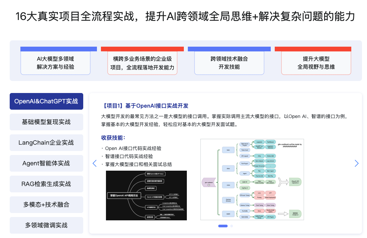Click the active blue pagination indicator
This screenshot has height=238, width=367.
pos(223,226)
